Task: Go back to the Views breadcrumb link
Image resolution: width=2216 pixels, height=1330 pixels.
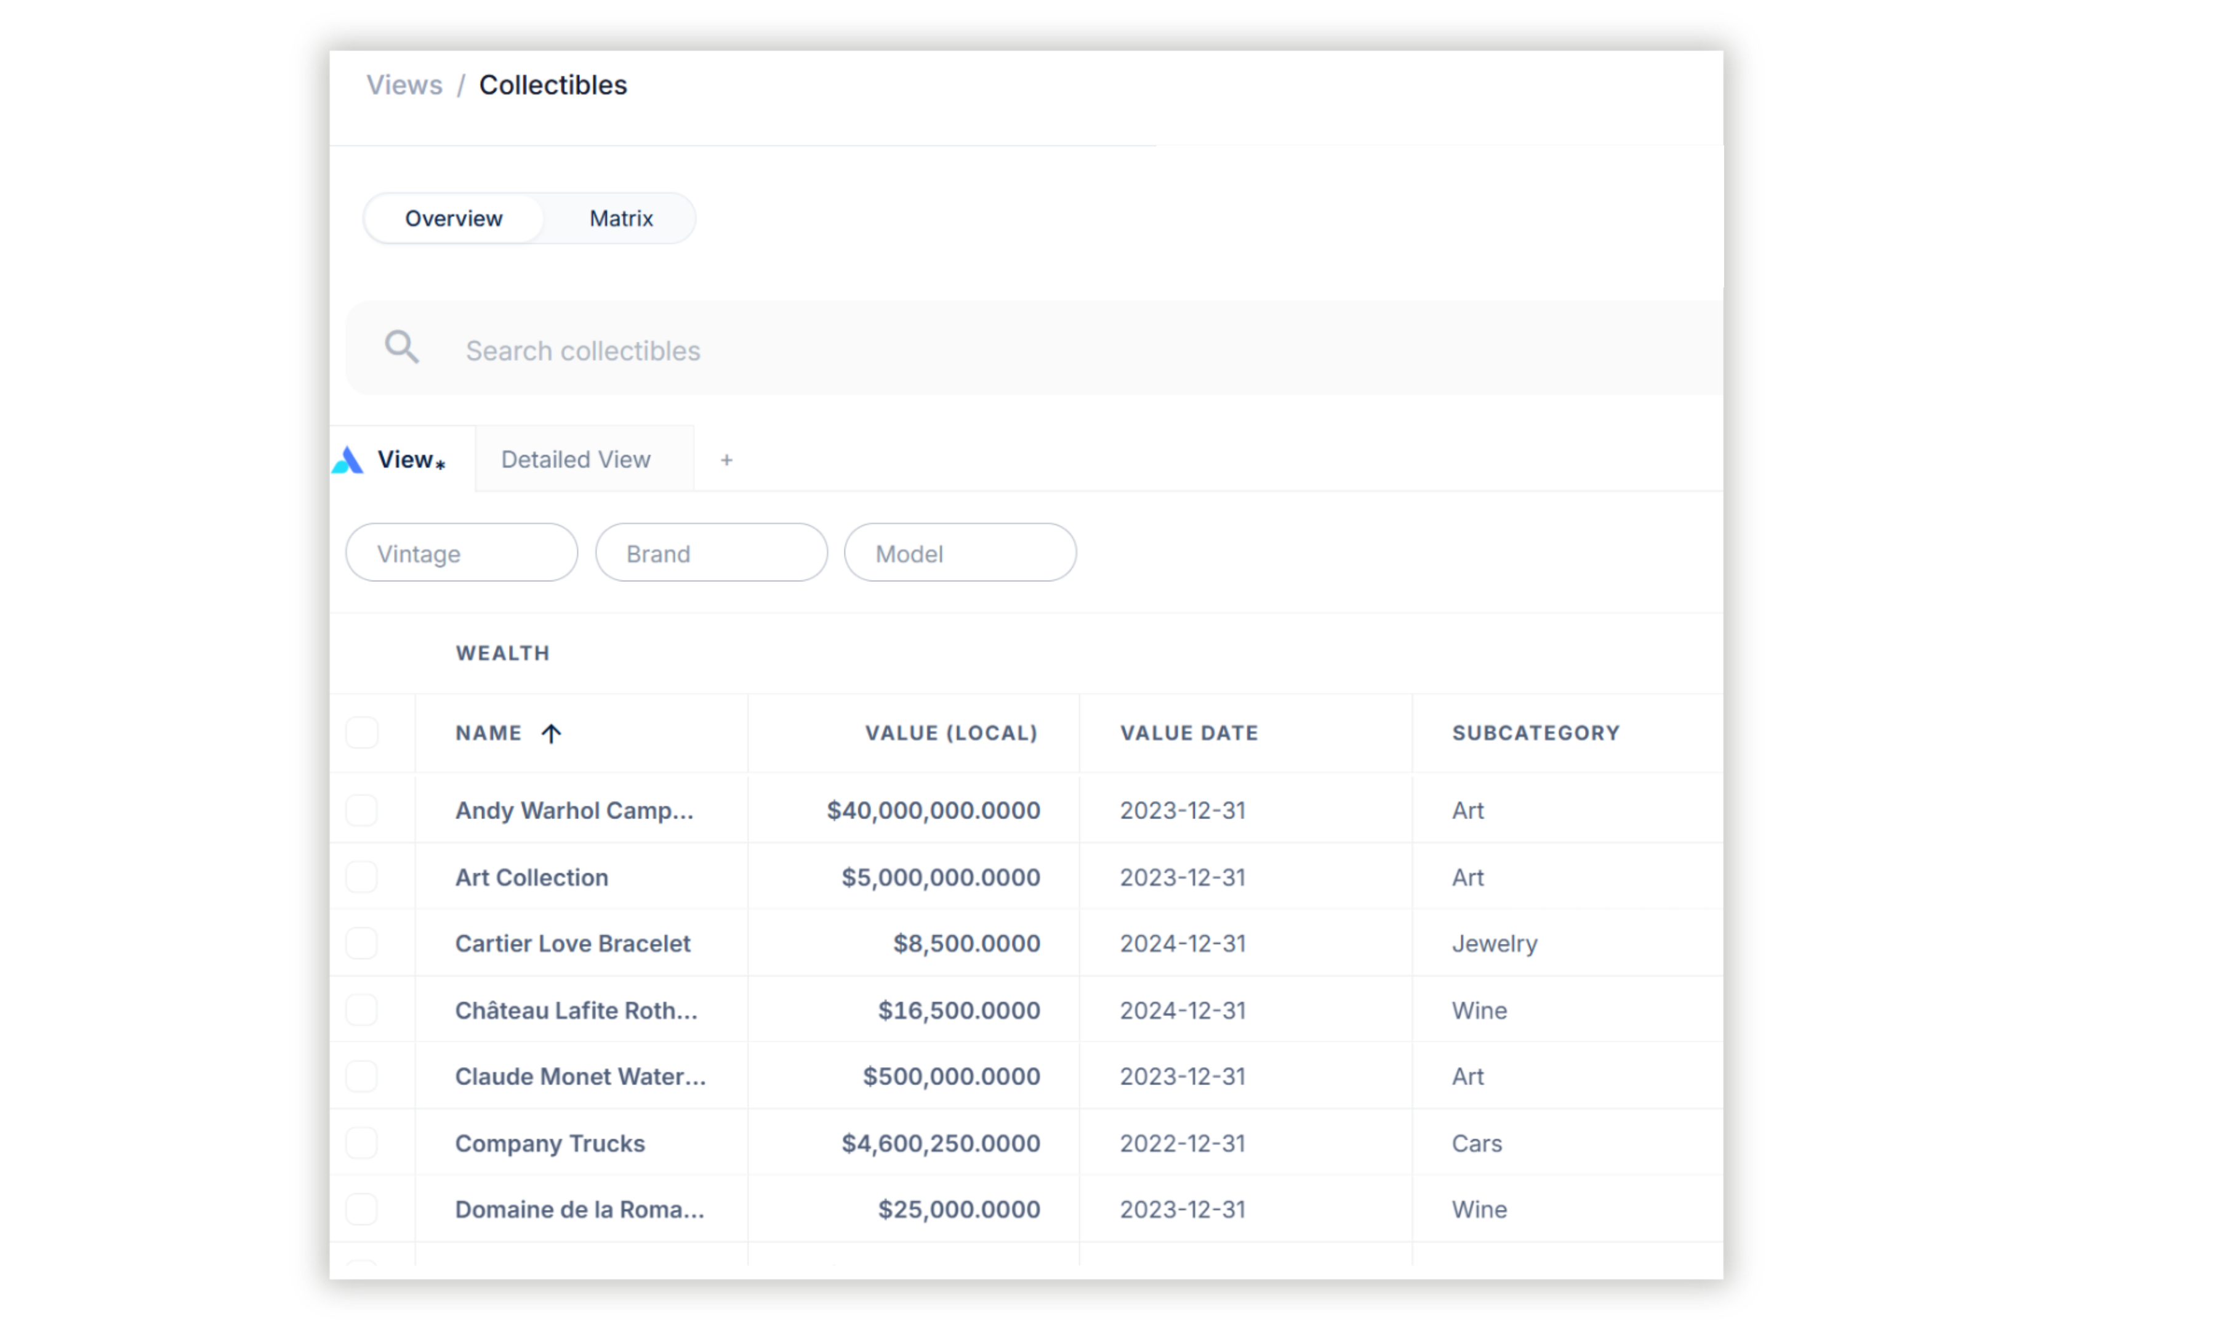Action: coord(404,85)
